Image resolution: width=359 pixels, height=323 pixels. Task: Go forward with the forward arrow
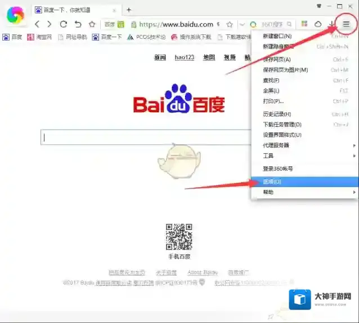point(49,24)
